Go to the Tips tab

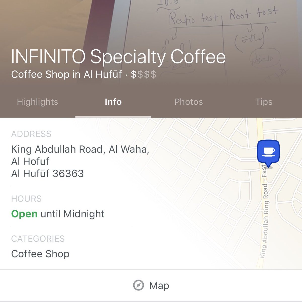[x=264, y=102]
